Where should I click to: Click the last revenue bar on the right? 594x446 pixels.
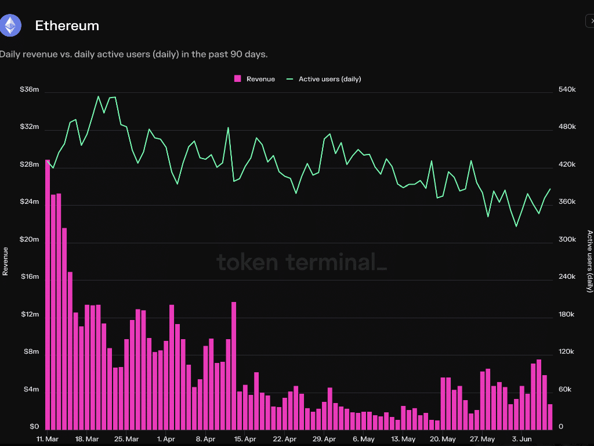(x=550, y=416)
